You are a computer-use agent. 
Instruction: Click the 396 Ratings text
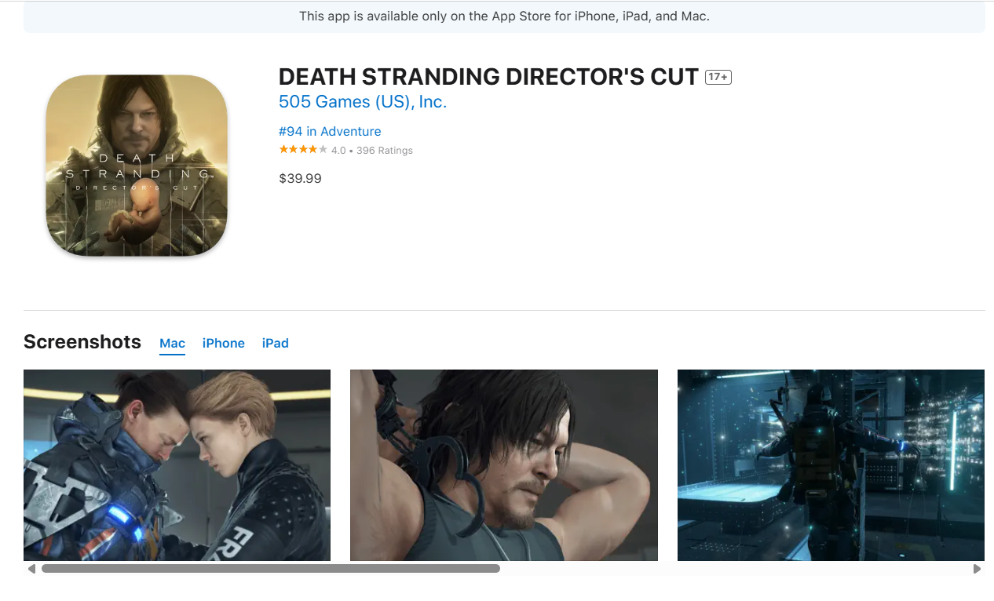pyautogui.click(x=385, y=151)
